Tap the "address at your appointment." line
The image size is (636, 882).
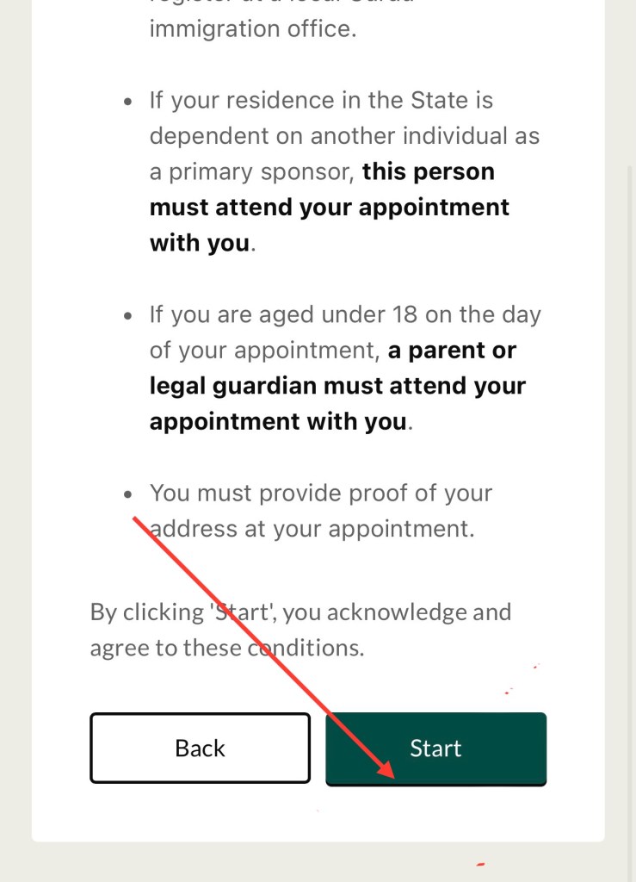[312, 529]
